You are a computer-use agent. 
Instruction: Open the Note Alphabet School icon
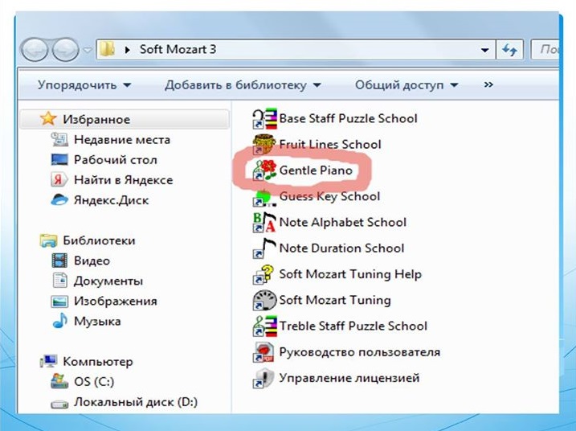point(264,222)
